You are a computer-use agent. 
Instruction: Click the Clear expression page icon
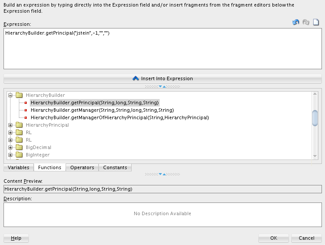point(316,22)
